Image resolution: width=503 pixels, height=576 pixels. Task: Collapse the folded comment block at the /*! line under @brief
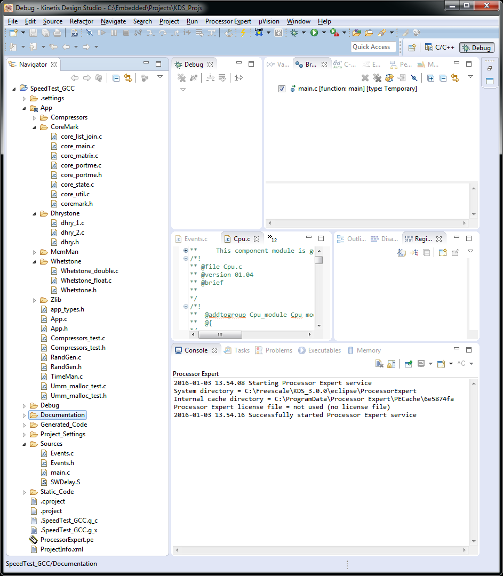point(186,306)
